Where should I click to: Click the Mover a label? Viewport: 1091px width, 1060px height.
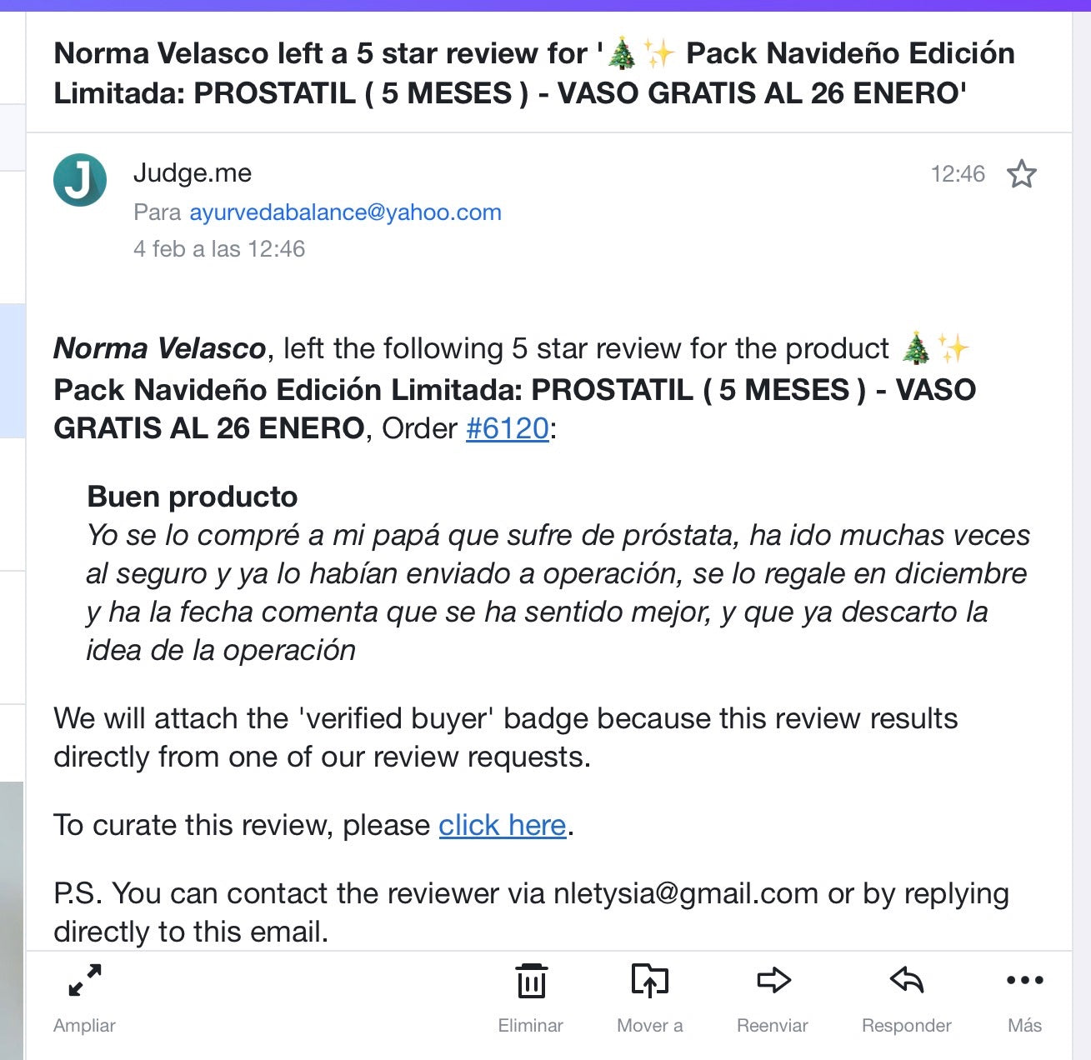(650, 1026)
